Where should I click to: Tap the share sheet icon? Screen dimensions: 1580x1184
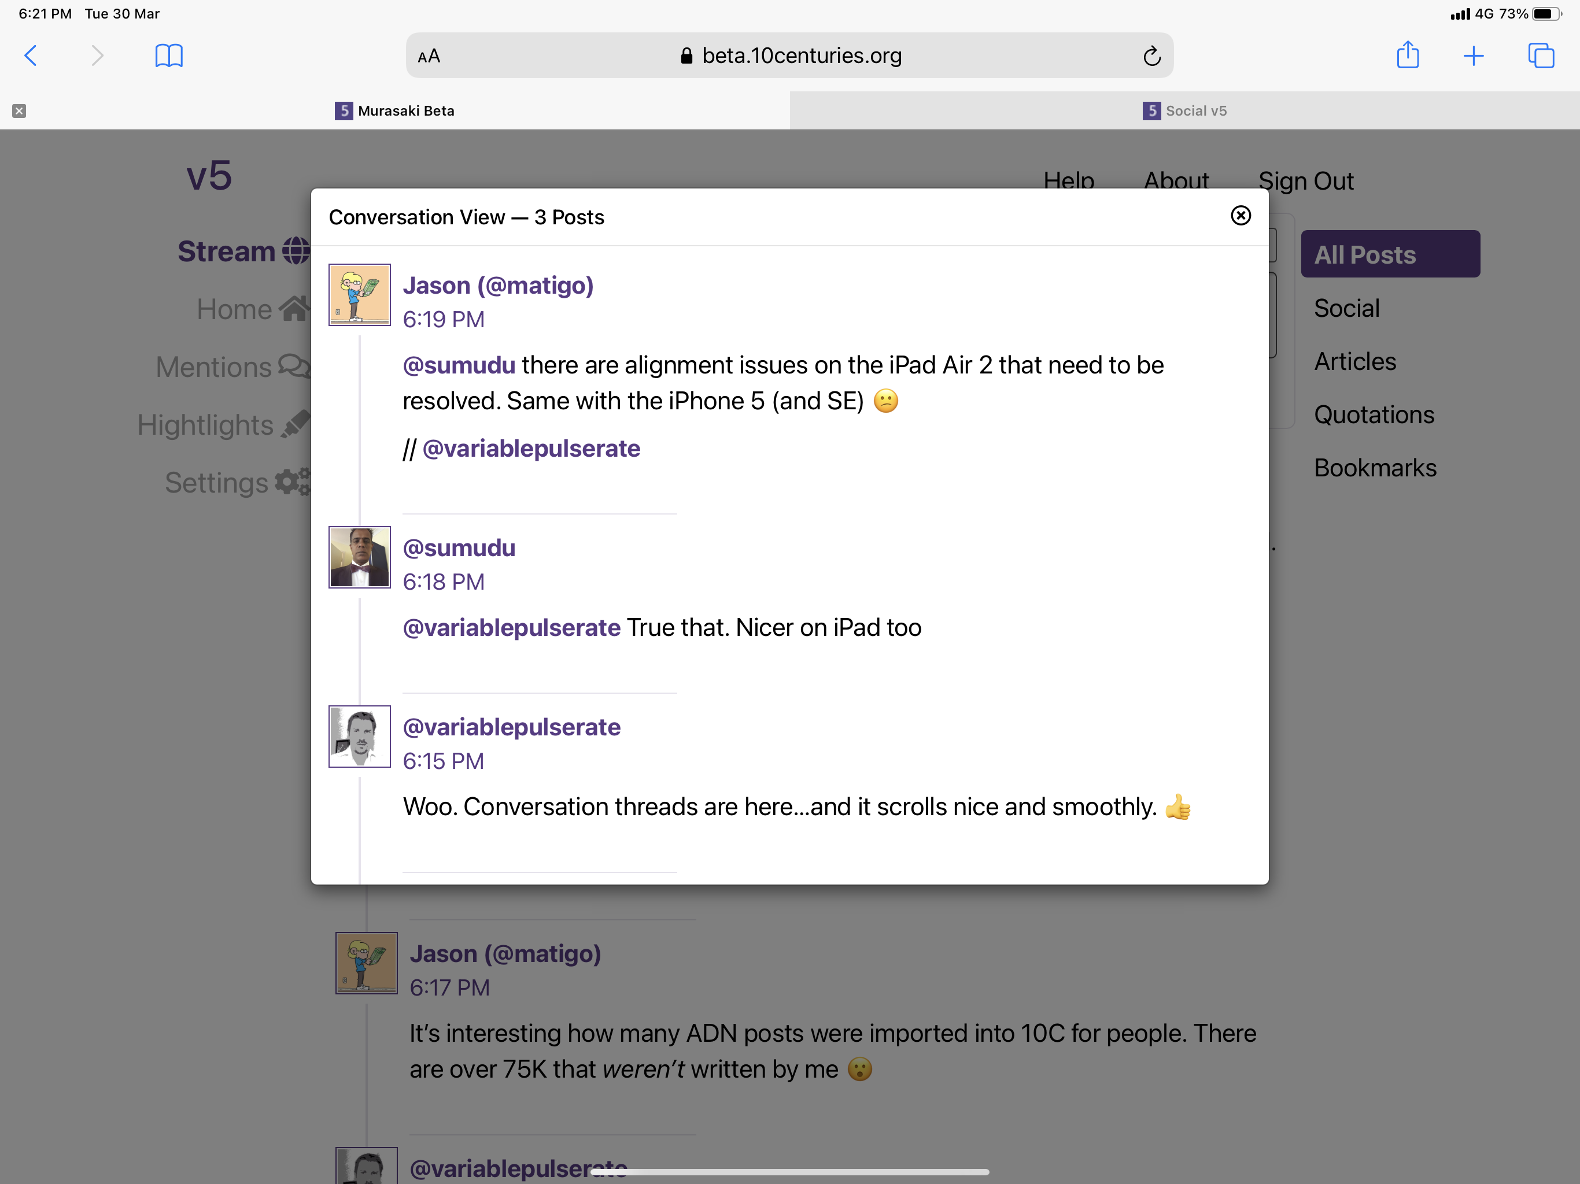pyautogui.click(x=1407, y=55)
